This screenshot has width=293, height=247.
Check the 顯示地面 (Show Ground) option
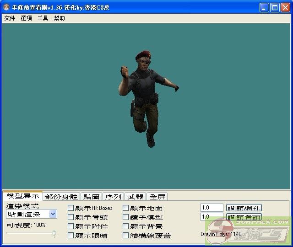[x=126, y=208]
